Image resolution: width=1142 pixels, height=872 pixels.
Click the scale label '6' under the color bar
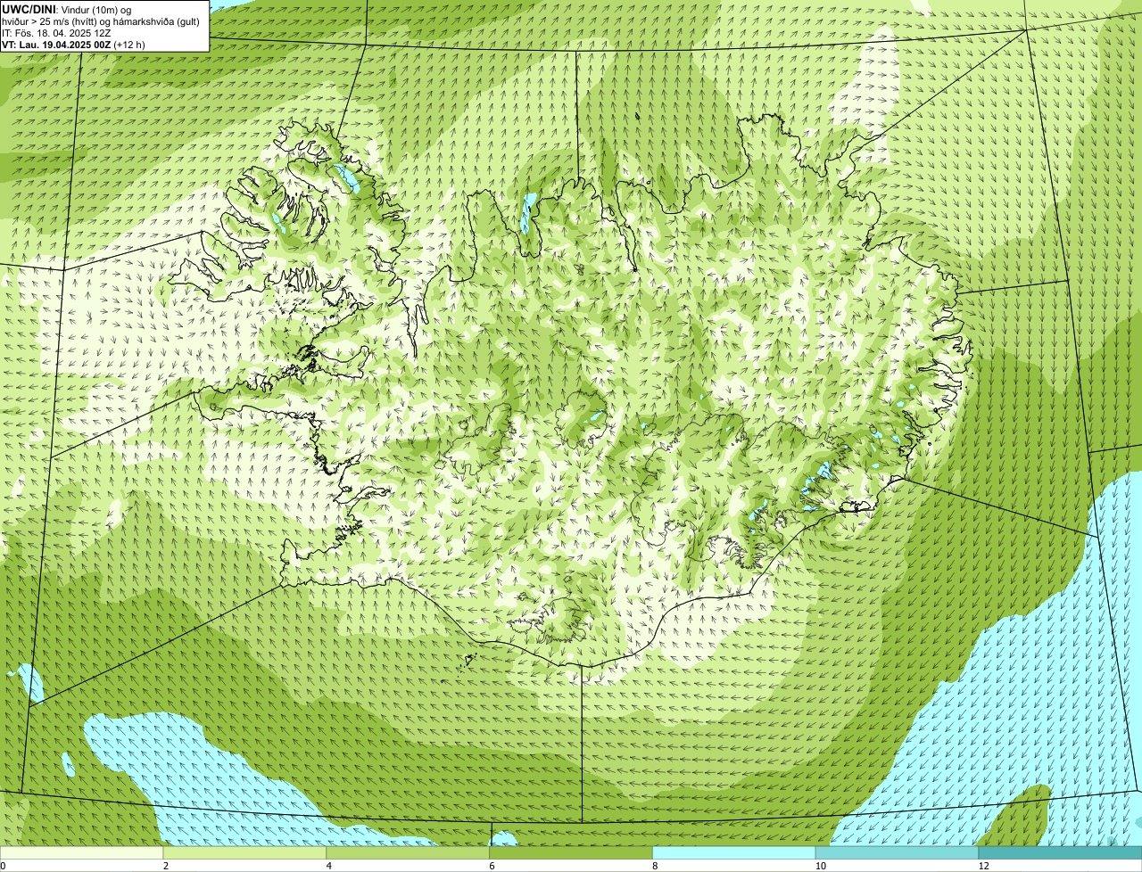tap(492, 866)
